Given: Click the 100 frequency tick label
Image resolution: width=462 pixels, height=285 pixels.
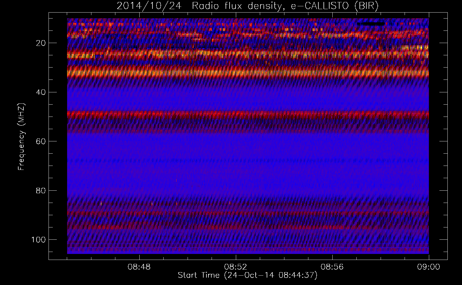Looking at the screenshot, I should [x=39, y=240].
